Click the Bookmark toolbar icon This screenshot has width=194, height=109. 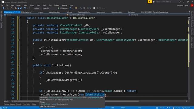94,8
